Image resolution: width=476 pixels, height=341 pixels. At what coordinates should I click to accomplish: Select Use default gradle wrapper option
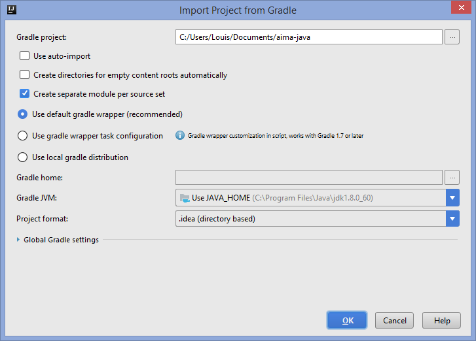tap(23, 114)
